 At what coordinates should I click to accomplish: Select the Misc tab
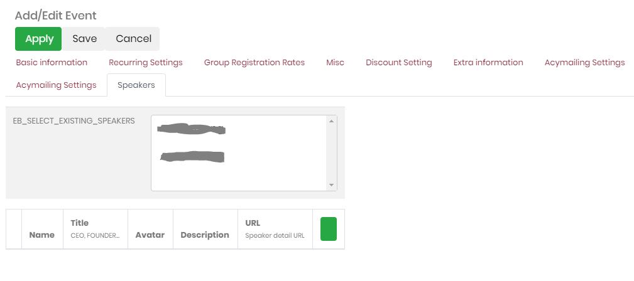click(x=335, y=63)
